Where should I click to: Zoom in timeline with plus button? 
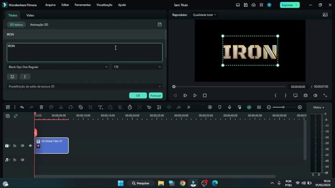(300, 107)
